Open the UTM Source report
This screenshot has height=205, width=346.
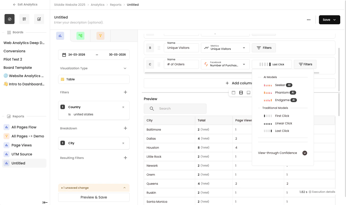(24, 154)
